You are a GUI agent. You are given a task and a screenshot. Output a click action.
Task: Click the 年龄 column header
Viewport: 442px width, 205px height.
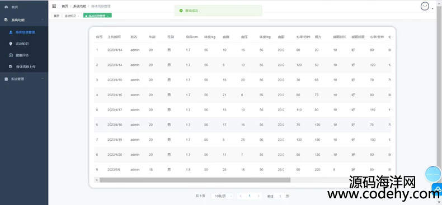click(152, 37)
